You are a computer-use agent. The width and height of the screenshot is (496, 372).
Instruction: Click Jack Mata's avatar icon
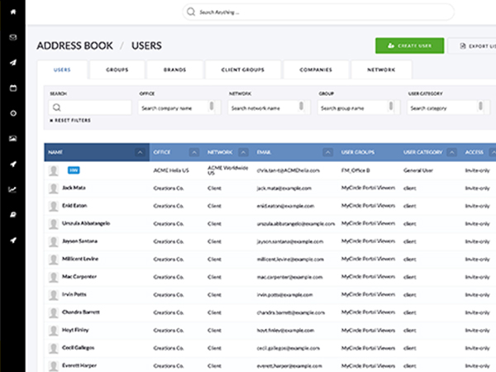pyautogui.click(x=53, y=188)
